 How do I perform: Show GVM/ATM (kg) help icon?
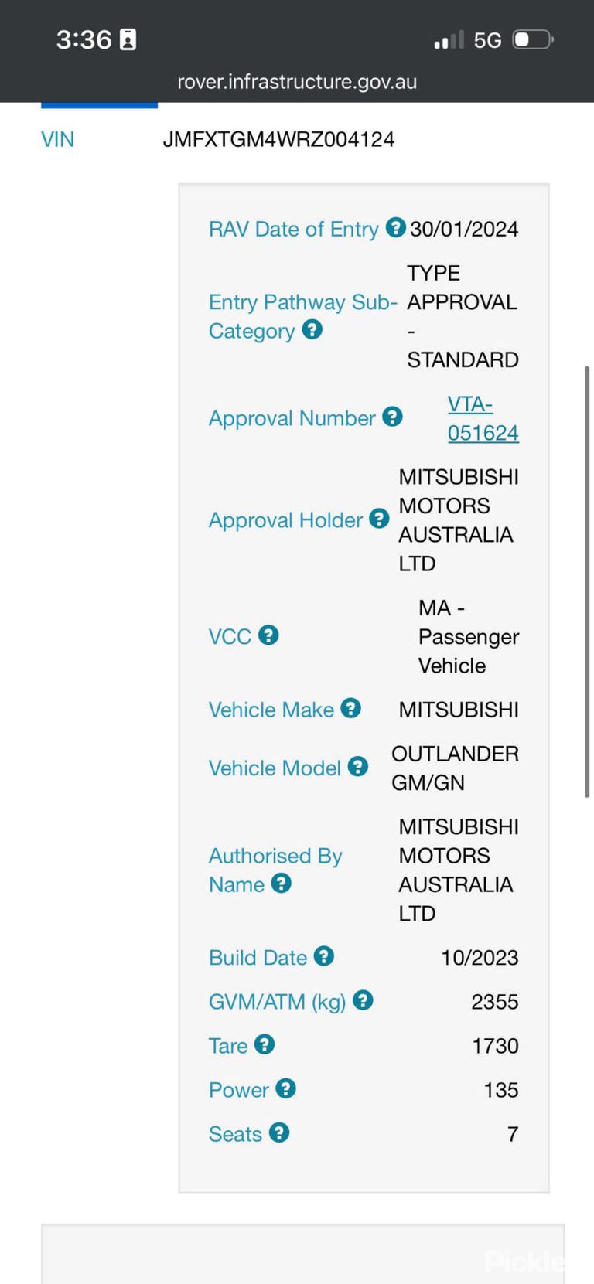363,1000
